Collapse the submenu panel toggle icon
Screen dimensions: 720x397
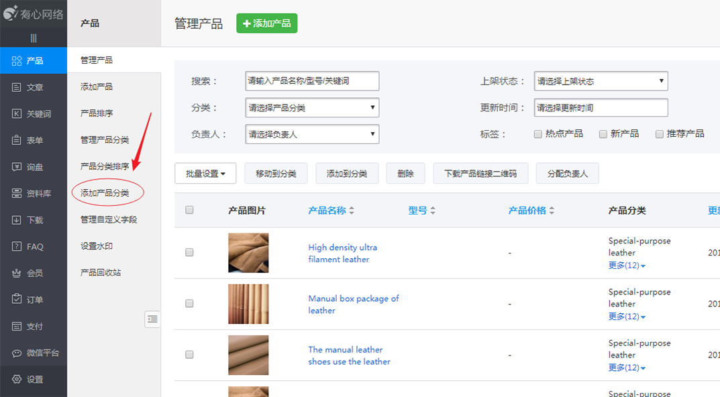152,319
